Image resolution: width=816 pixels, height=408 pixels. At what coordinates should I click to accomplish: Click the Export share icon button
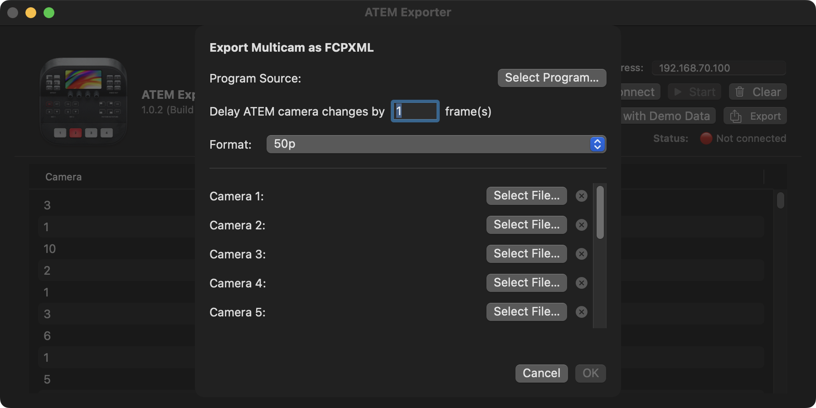pyautogui.click(x=755, y=116)
